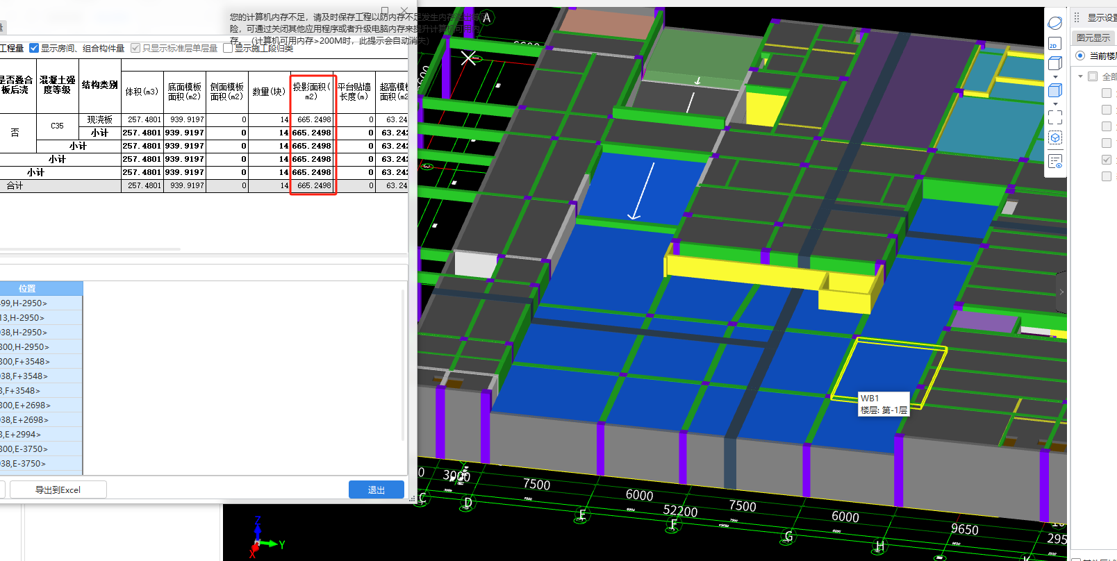Click the blue 退出 button

pos(377,489)
